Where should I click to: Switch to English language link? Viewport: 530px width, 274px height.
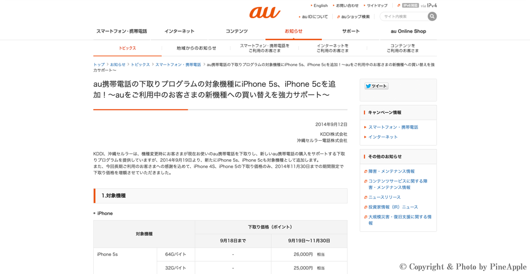click(x=320, y=5)
